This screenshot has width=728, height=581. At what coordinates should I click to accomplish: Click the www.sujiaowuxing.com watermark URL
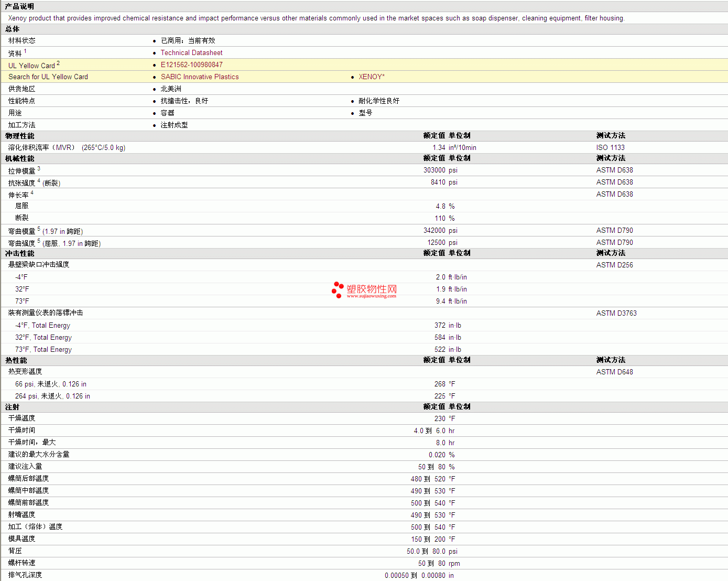[371, 296]
